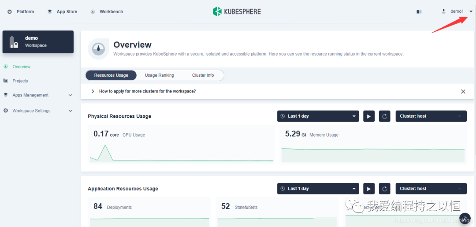
Task: Open Physical Resources 'Last 1 day' time dropdown
Action: tap(318, 116)
